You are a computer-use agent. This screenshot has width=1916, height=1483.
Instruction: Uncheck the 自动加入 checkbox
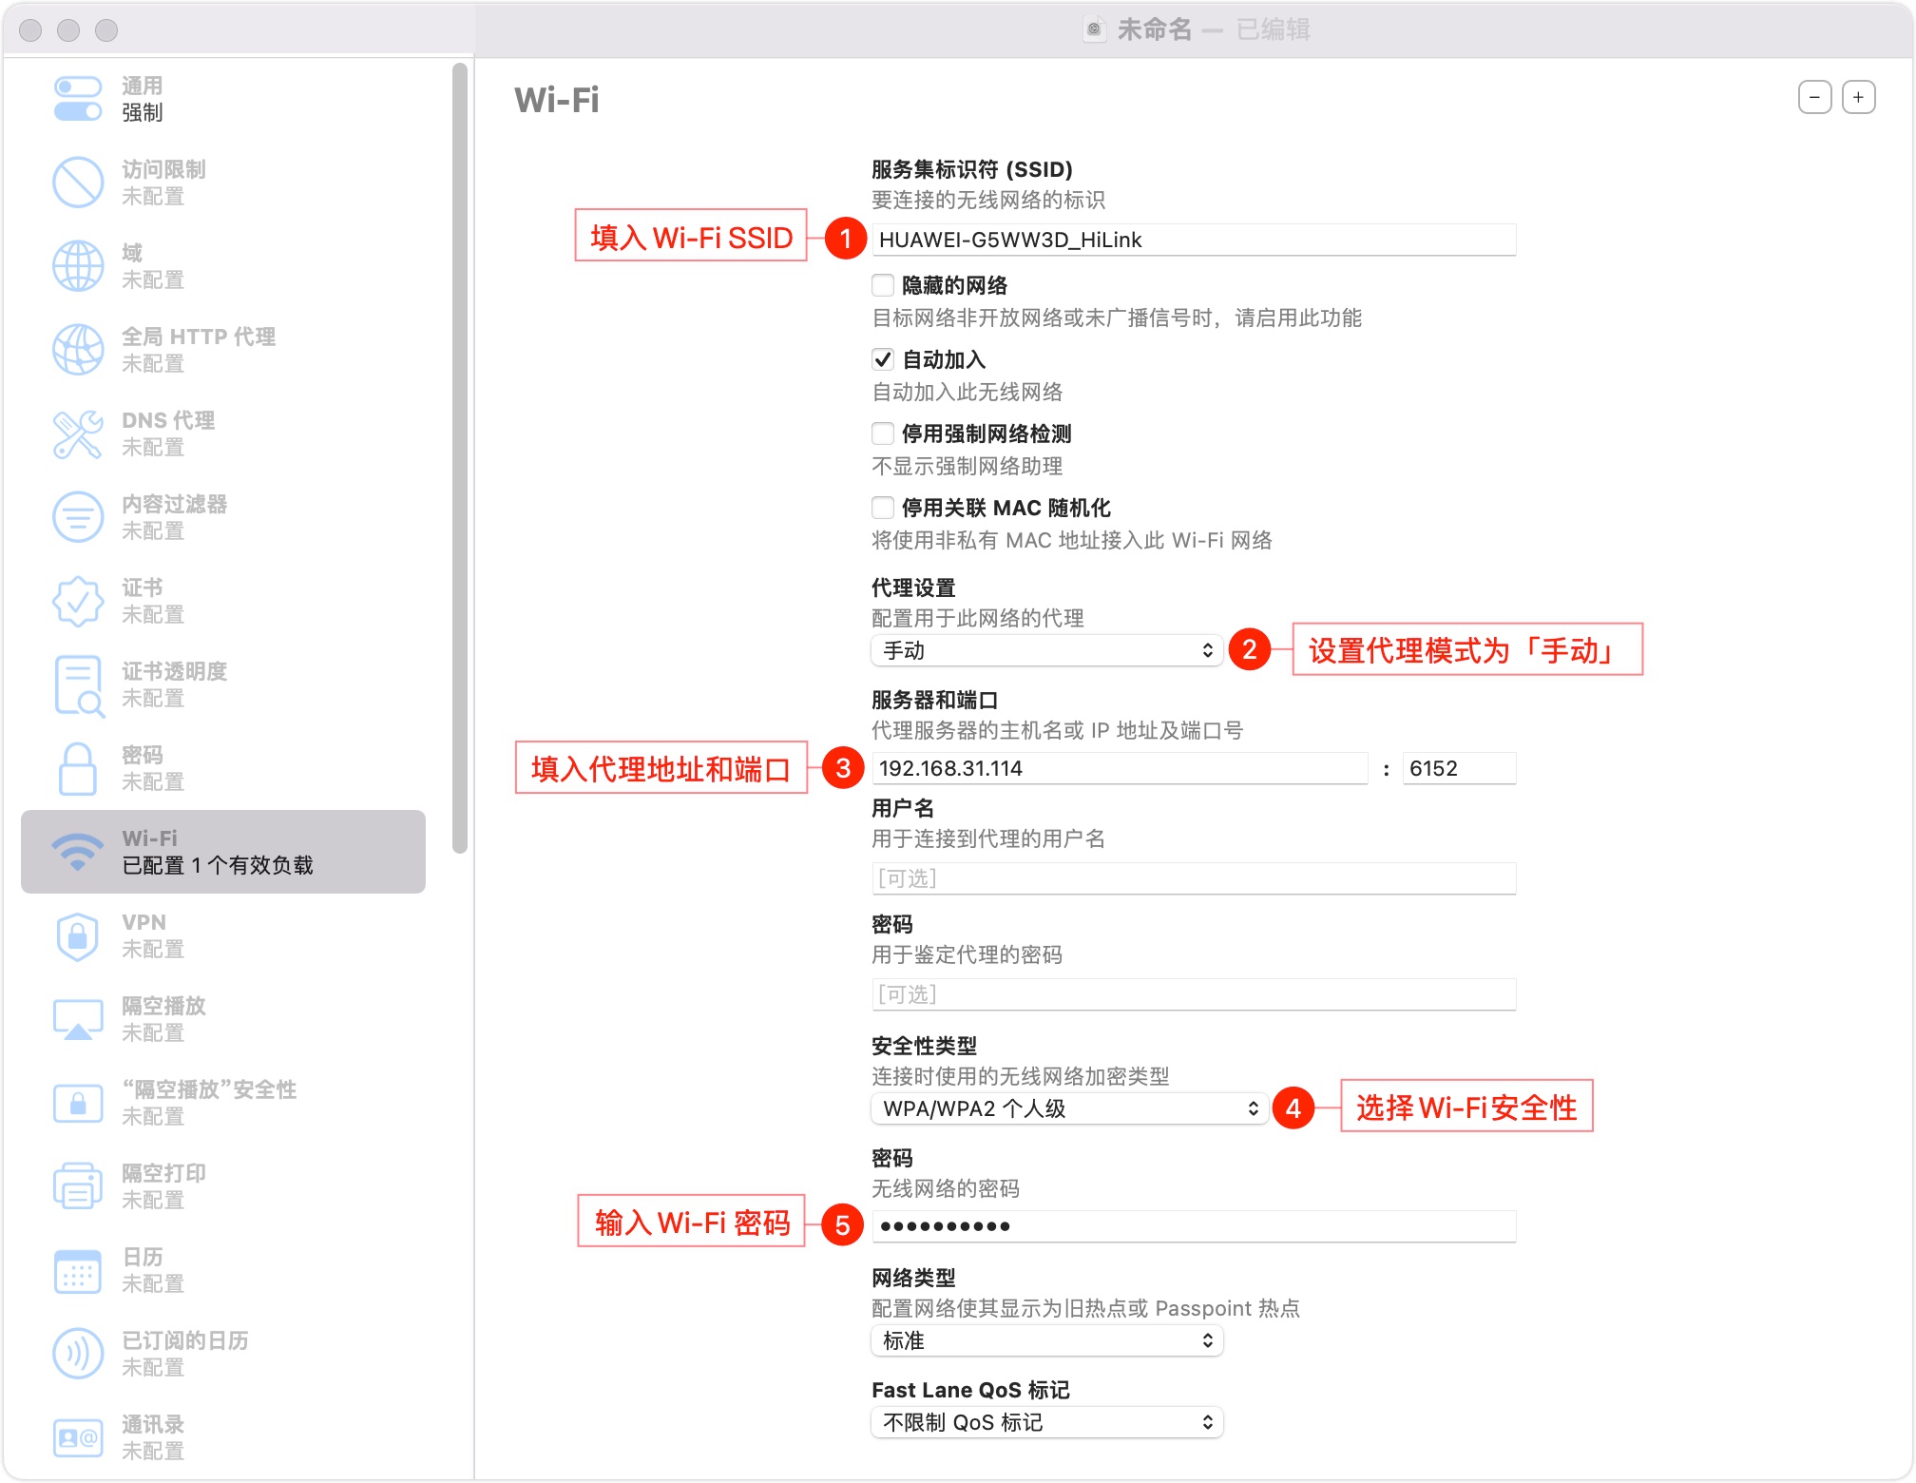click(x=883, y=359)
